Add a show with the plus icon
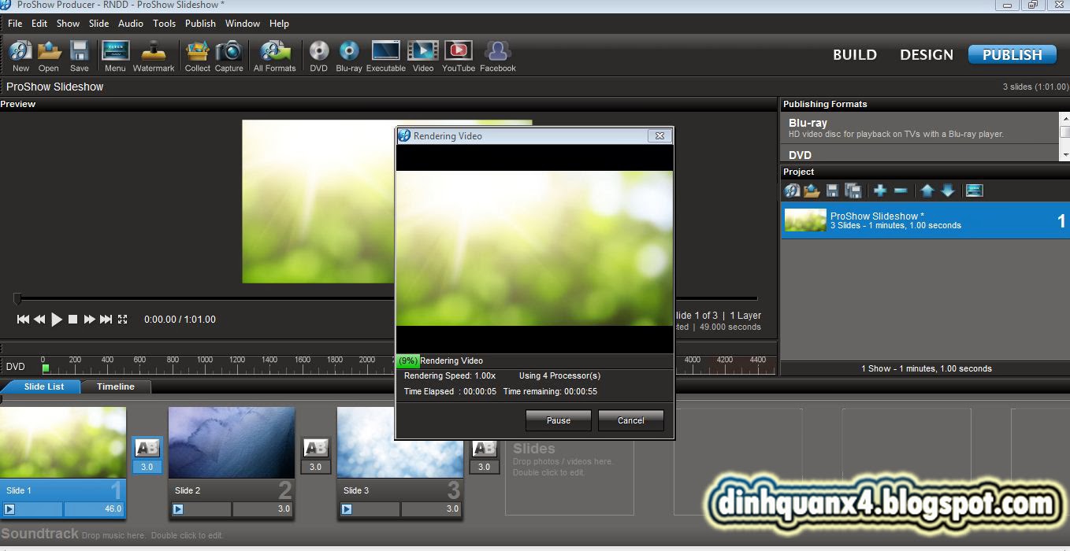The width and height of the screenshot is (1070, 551). [x=880, y=190]
